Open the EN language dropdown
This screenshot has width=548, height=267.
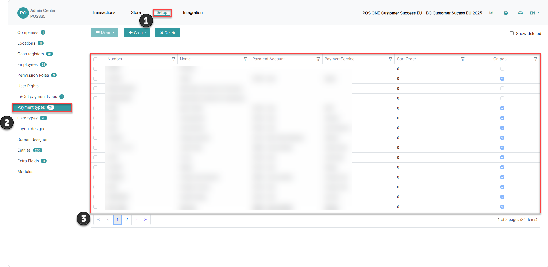pos(534,13)
